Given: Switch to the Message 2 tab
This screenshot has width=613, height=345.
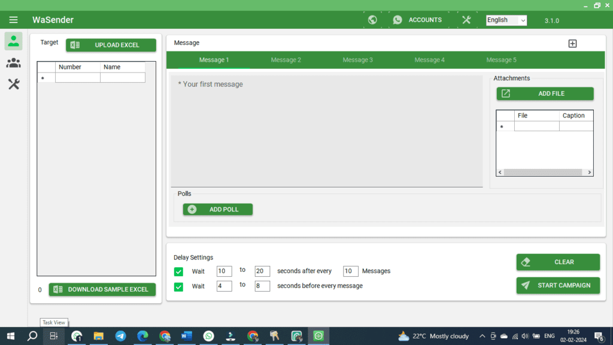Looking at the screenshot, I should [286, 60].
